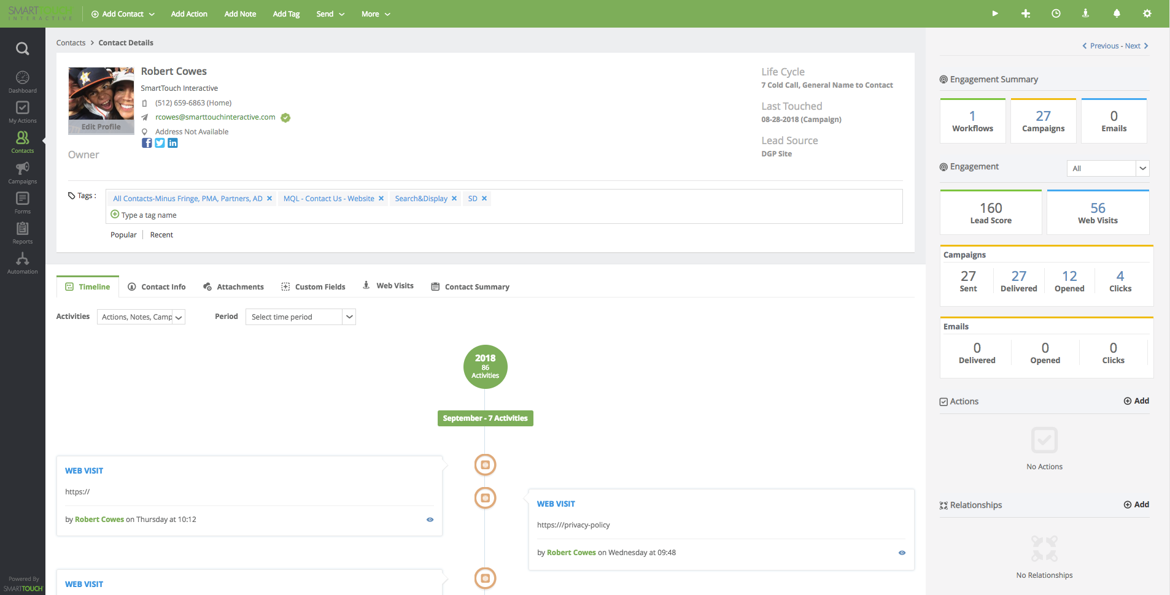
Task: Open the search icon in sidebar
Action: (23, 48)
